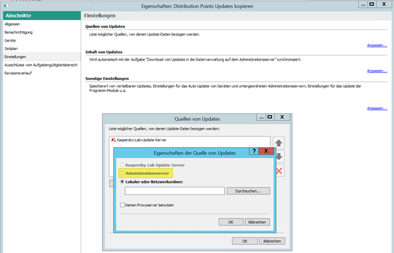Screen dimensions: 394x253
Task: Select Lokaler oder Netzwerkordner radio button
Action: (x=122, y=181)
